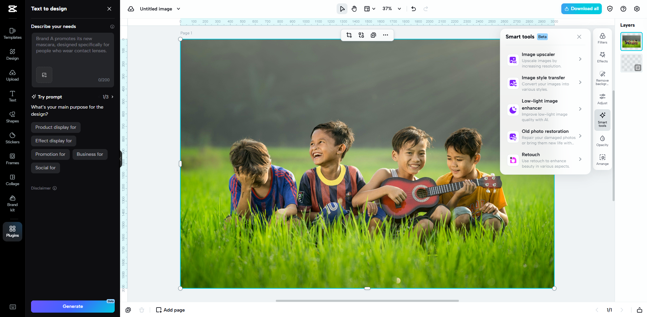Select the photo thumbnail in the Layers panel
This screenshot has width=647, height=317.
631,41
